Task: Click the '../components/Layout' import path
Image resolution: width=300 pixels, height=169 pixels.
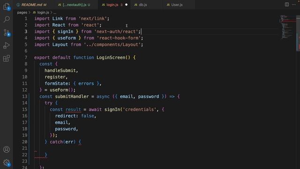Action: coord(112,45)
